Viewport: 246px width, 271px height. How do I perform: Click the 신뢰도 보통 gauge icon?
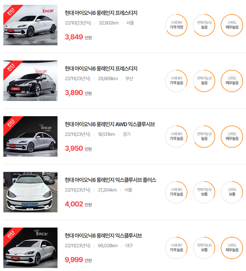[232, 192]
